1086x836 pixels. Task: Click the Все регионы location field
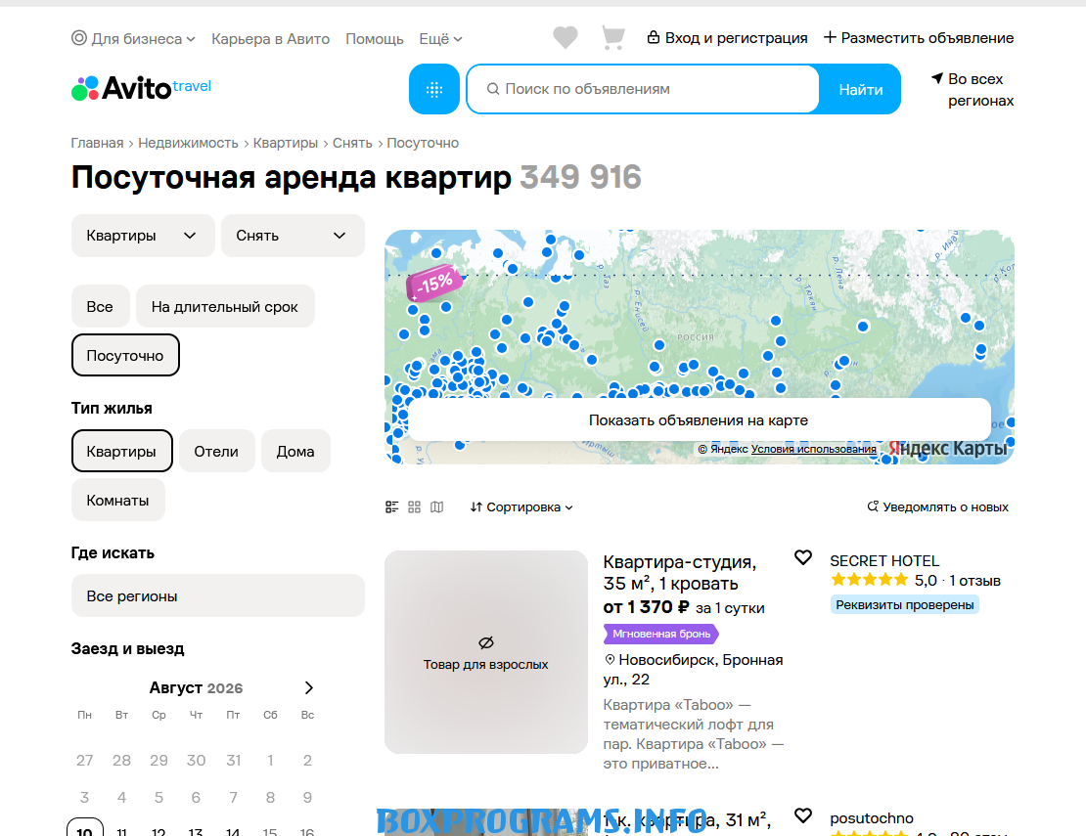pos(217,595)
